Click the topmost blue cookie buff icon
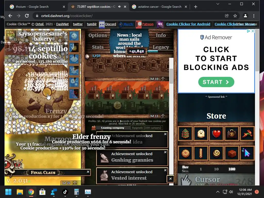The width and height of the screenshot is (264, 198). tap(74, 36)
